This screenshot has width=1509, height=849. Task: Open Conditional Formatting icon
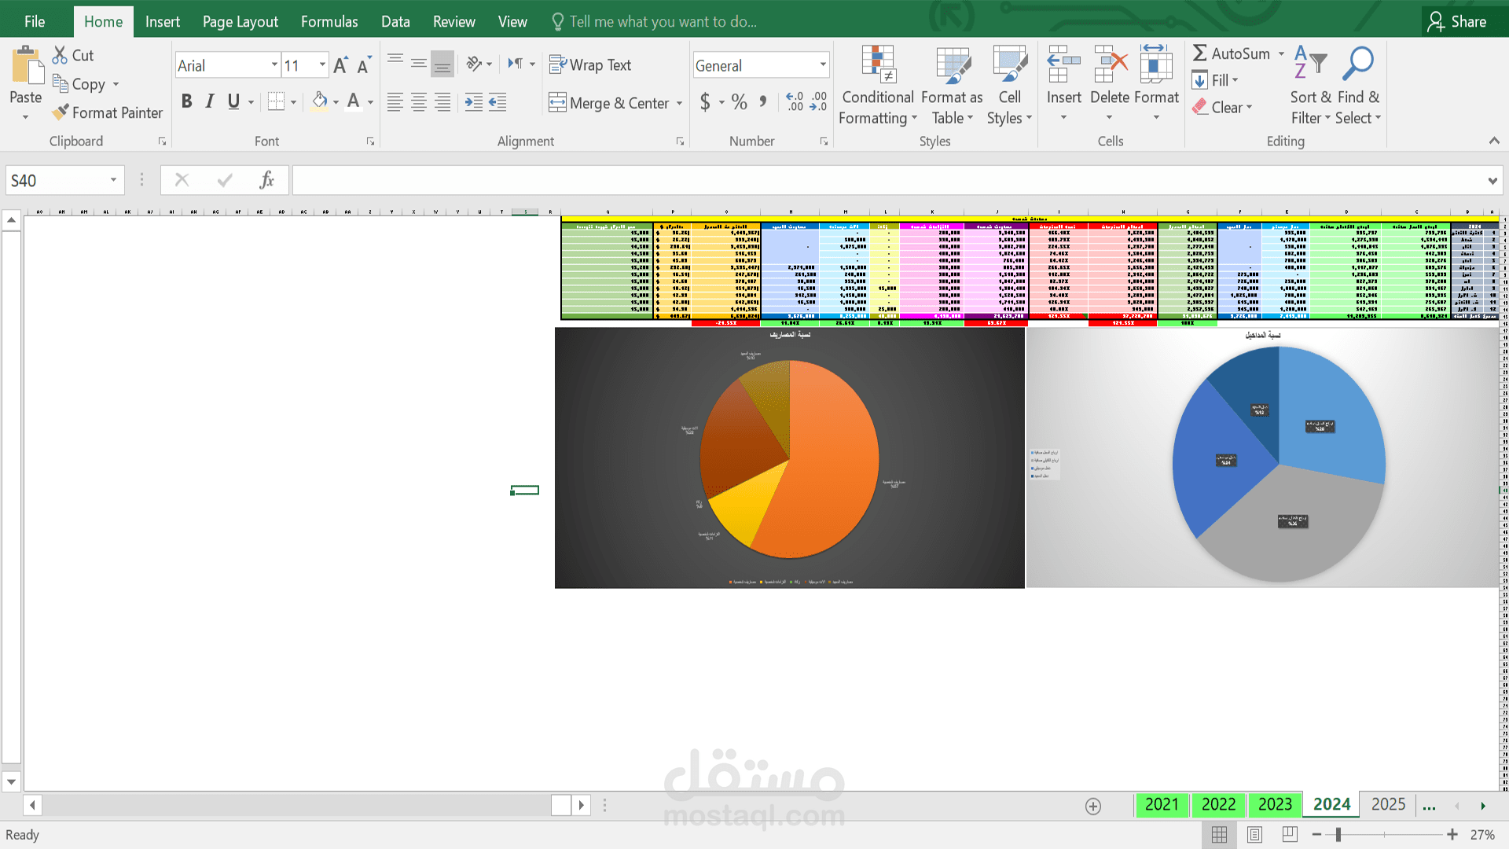click(878, 64)
